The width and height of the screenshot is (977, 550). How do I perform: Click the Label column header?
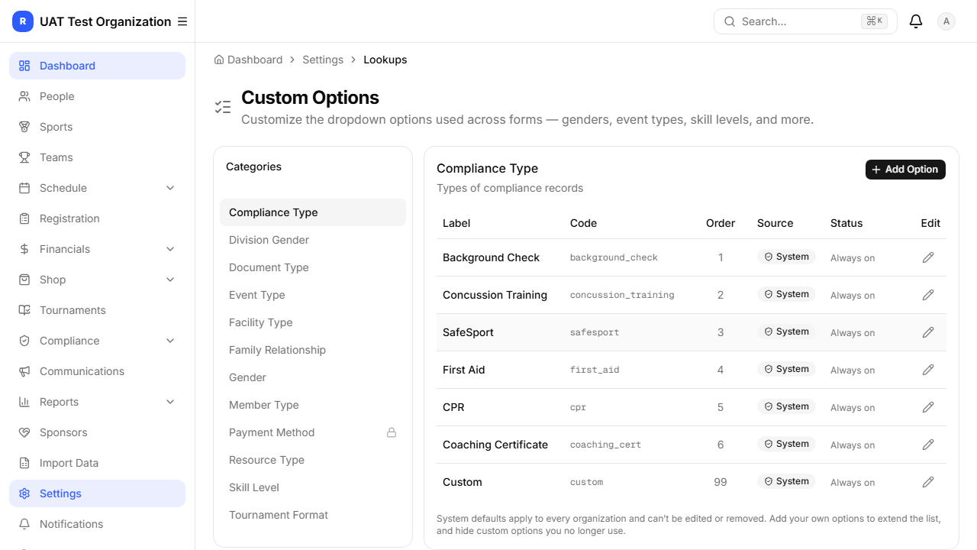pyautogui.click(x=456, y=223)
